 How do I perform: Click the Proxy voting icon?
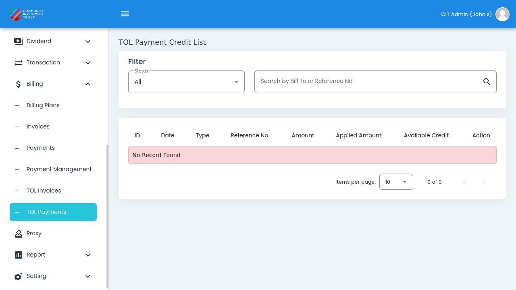point(18,234)
